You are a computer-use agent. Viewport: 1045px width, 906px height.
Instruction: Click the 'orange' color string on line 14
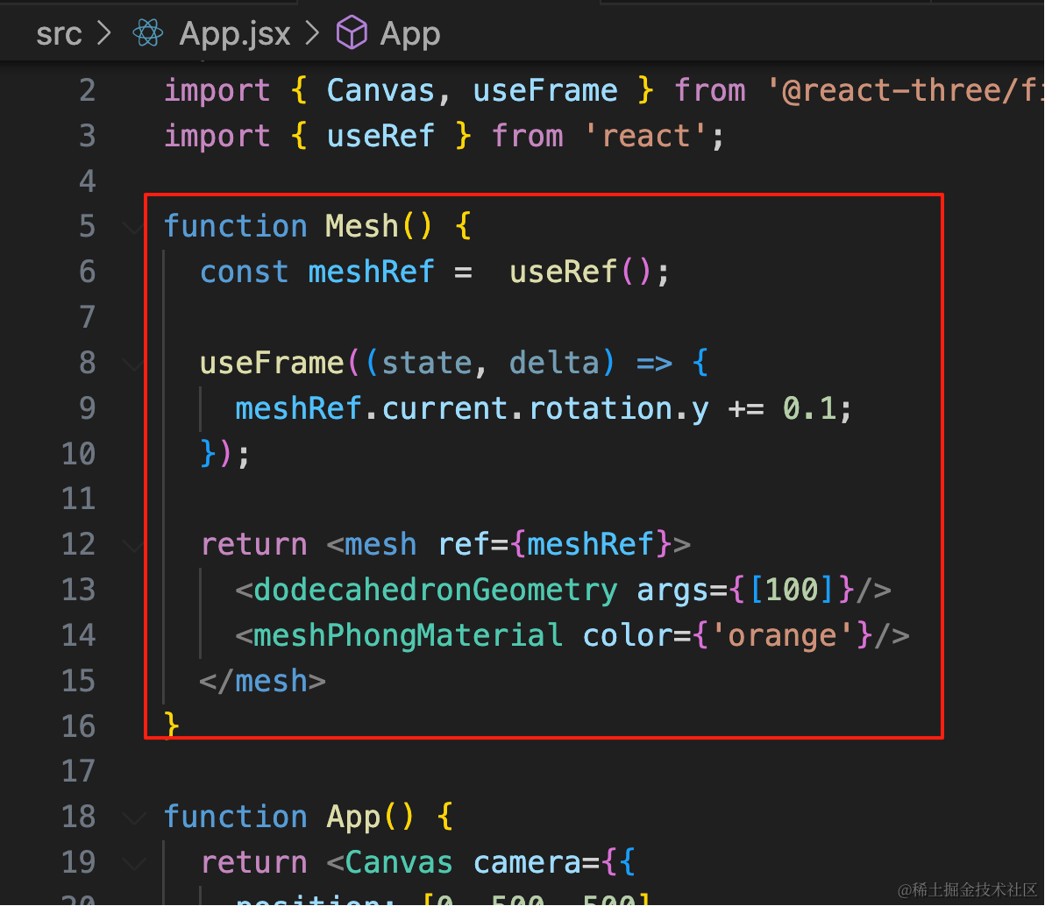point(782,635)
